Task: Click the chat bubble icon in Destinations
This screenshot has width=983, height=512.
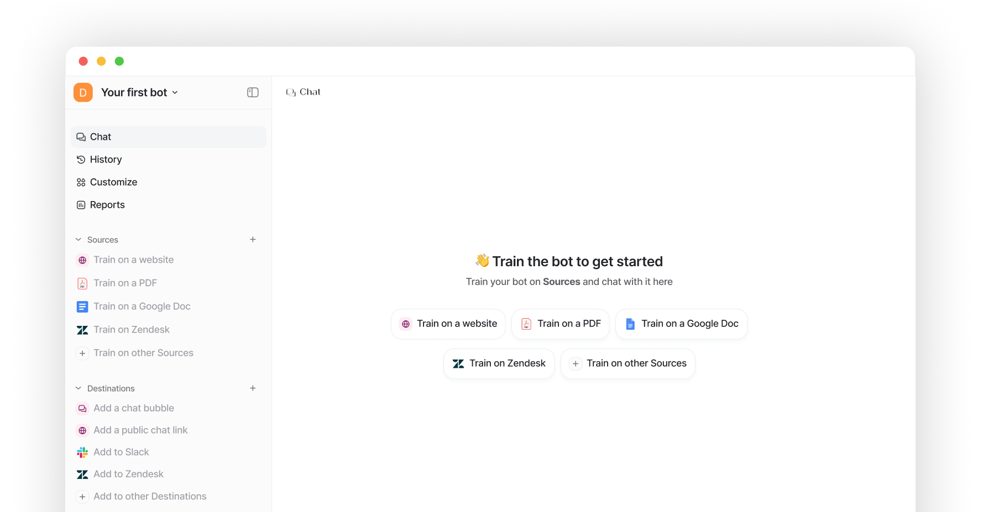Action: click(x=82, y=409)
